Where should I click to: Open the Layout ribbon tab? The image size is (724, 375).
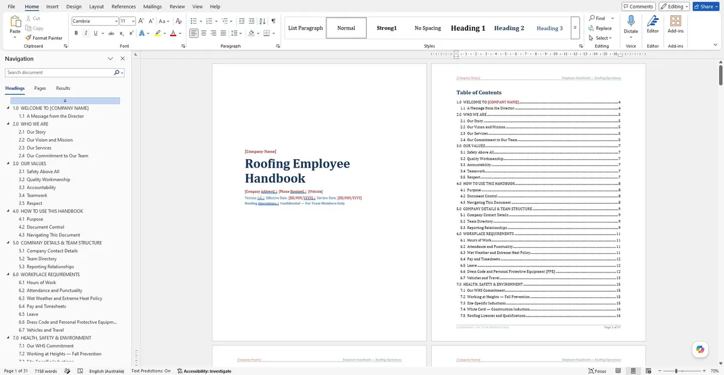(x=97, y=7)
